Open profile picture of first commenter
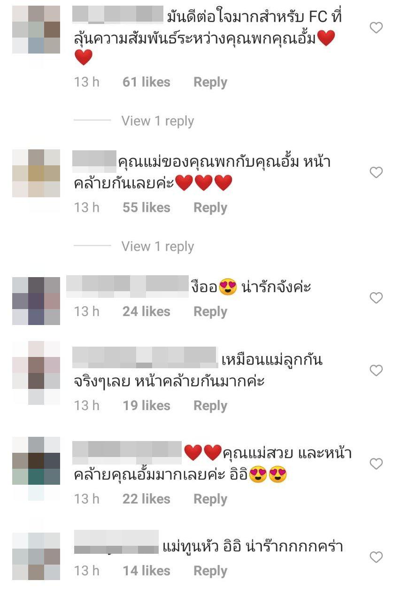This screenshot has height=589, width=408. (36, 30)
